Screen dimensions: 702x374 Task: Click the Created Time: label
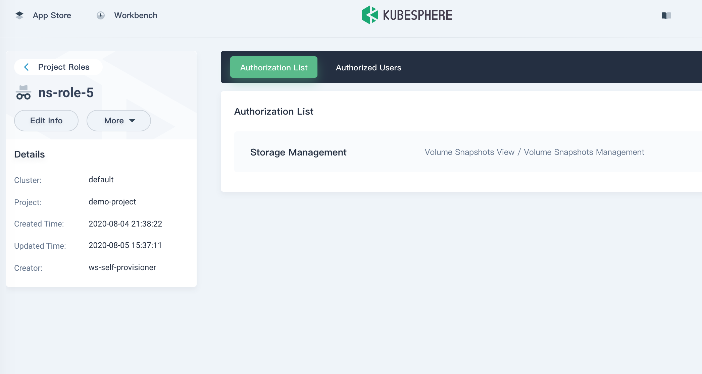[x=39, y=224]
